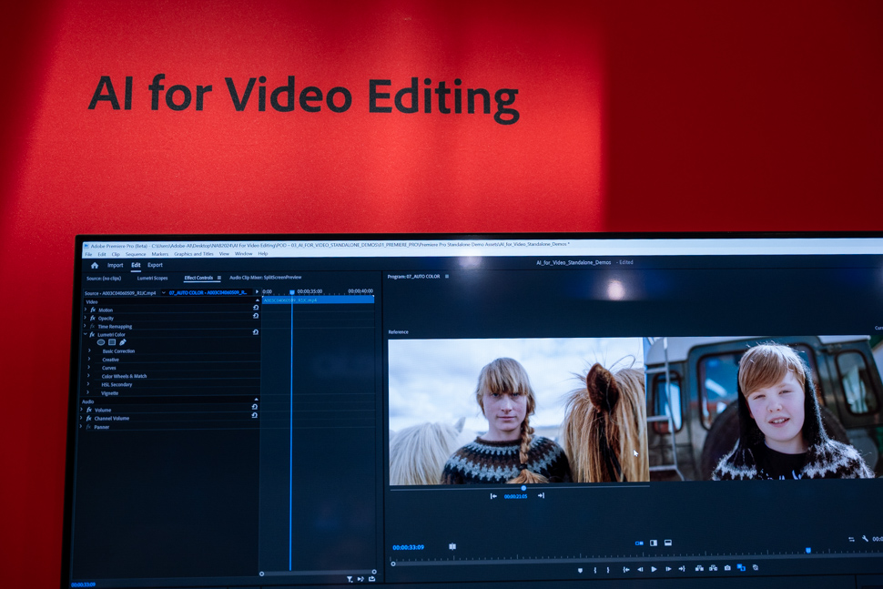Export a frame with the camera icon
The image size is (883, 589).
(x=727, y=567)
